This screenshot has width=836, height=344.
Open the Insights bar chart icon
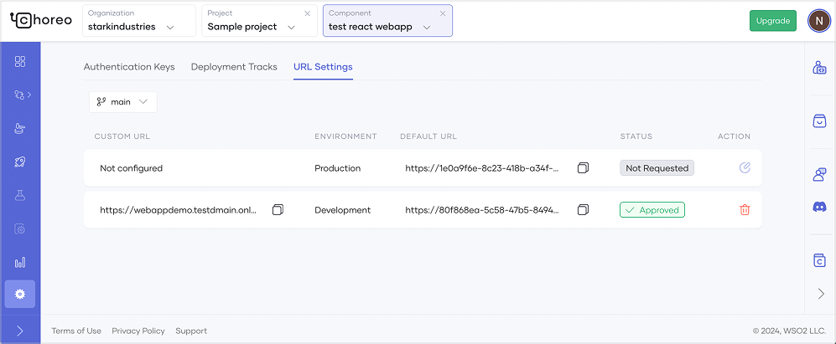tap(20, 262)
